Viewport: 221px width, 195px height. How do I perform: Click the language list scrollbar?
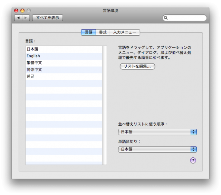pyautogui.click(x=105, y=105)
